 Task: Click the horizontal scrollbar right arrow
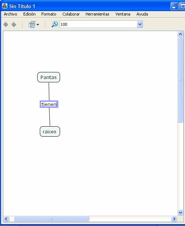174,219
